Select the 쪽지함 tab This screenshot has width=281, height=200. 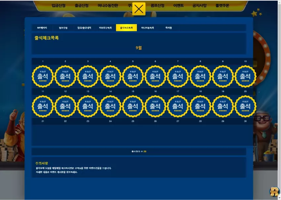(169, 28)
